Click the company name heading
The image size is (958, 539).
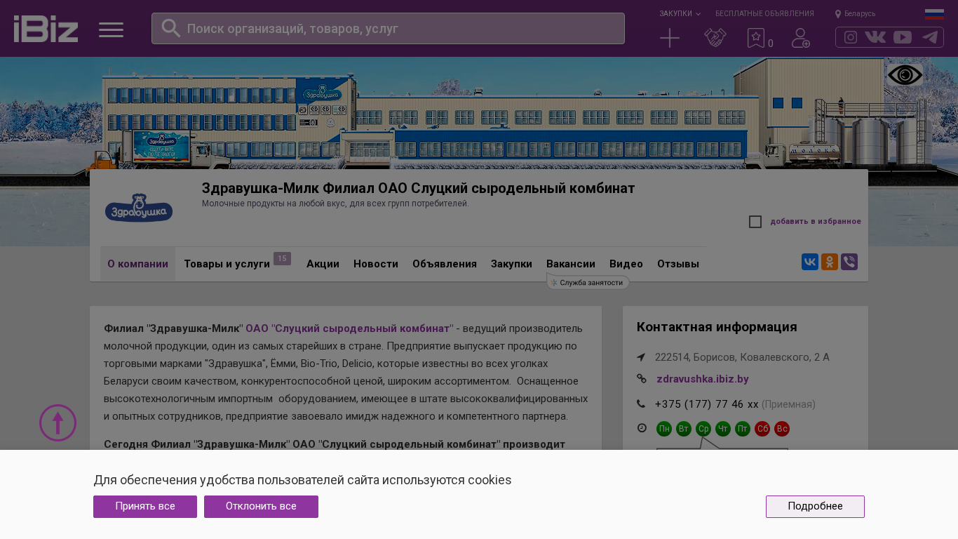pyautogui.click(x=419, y=188)
